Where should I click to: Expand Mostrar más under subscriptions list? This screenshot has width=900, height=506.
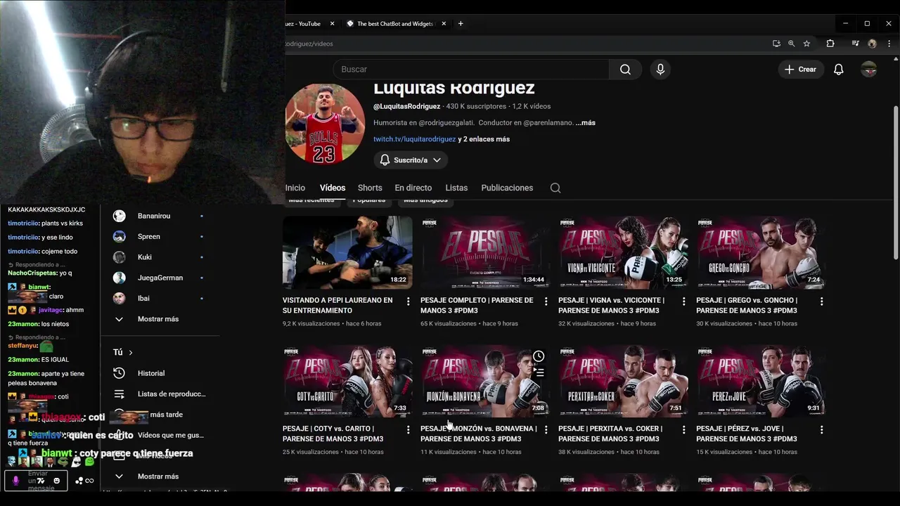tap(159, 319)
